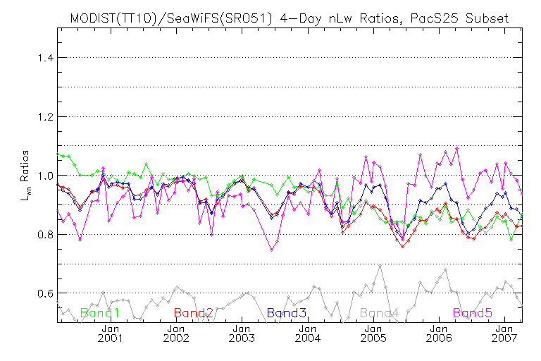Click the blue Band3 legend label
541x361 pixels.
coord(287,313)
